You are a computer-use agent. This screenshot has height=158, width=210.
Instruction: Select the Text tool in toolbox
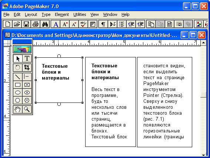(x=27, y=58)
